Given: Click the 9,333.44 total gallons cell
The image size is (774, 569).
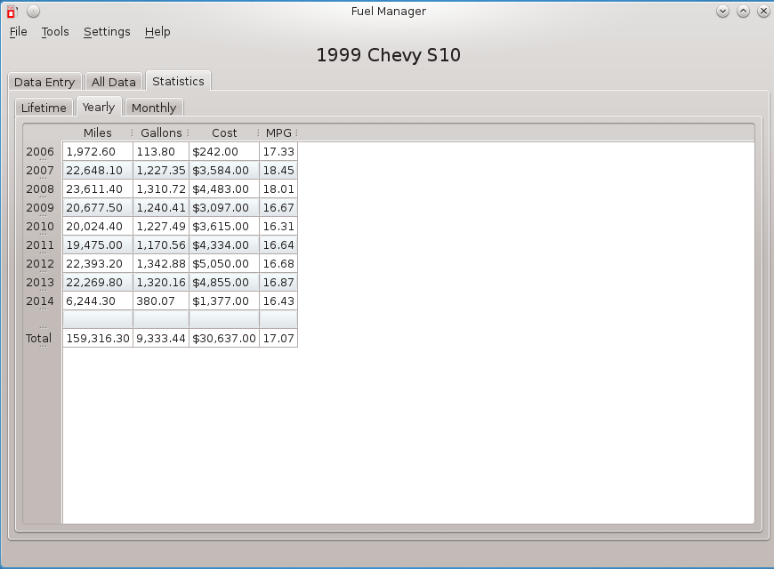Looking at the screenshot, I should pos(161,339).
